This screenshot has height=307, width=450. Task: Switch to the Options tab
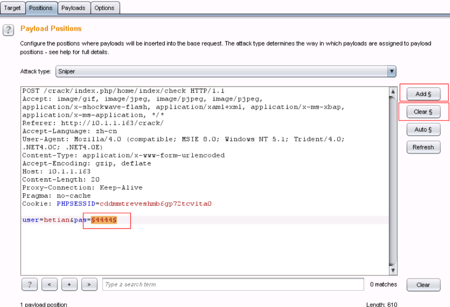(x=105, y=8)
